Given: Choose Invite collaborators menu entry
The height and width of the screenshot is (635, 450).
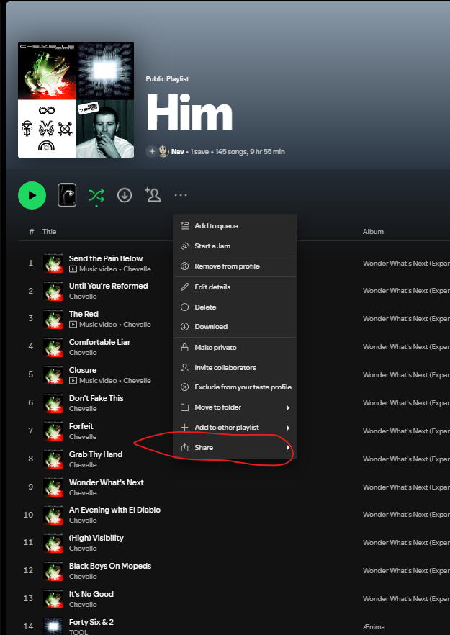Looking at the screenshot, I should point(235,368).
